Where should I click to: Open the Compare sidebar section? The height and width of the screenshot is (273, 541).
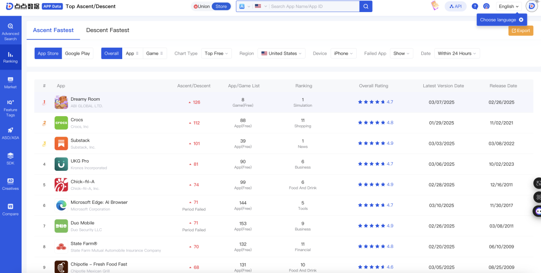[x=11, y=209]
